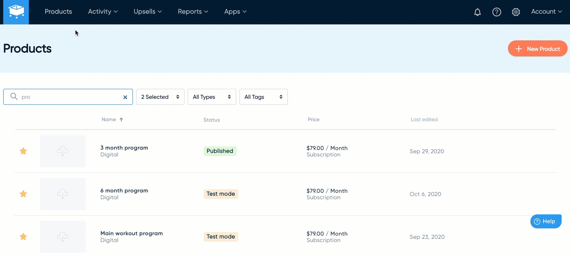
Task: Click the Status column header
Action: (x=212, y=120)
